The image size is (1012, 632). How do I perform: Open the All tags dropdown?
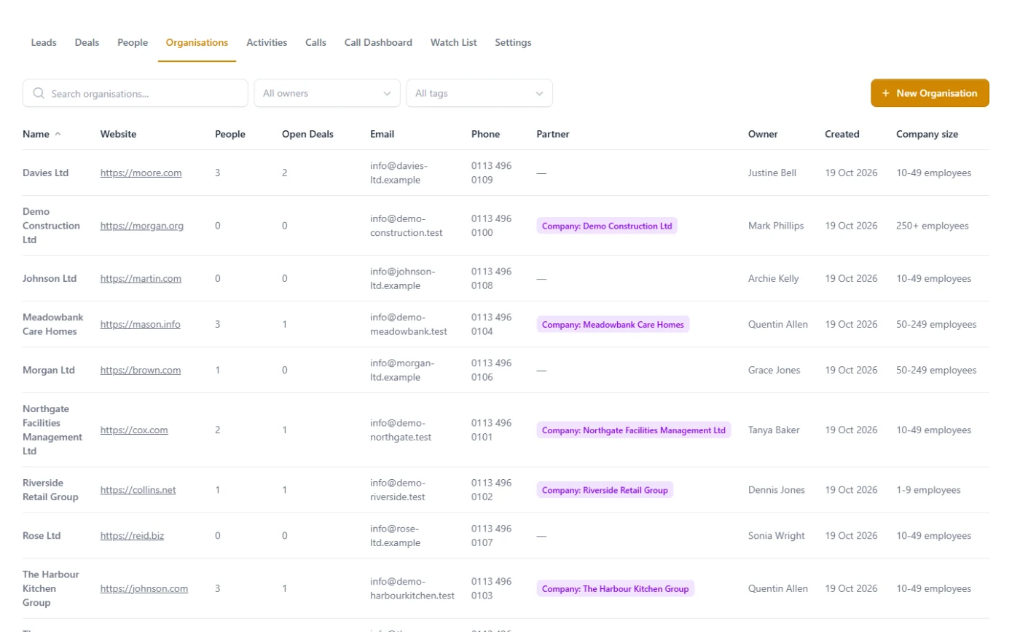tap(479, 93)
